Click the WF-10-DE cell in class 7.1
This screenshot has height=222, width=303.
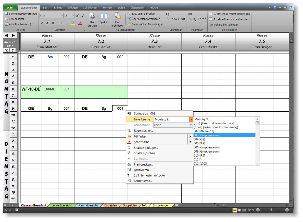31,89
